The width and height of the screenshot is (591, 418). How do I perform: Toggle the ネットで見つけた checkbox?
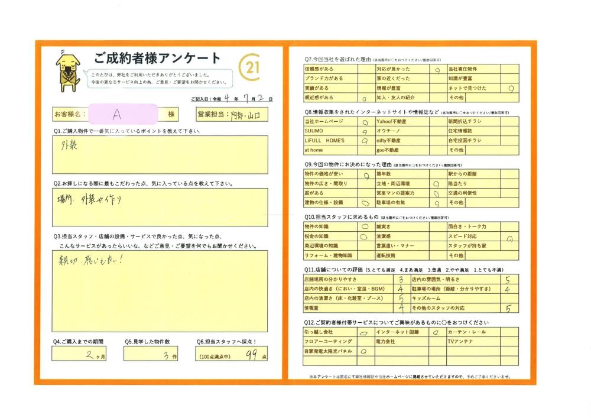pos(509,88)
